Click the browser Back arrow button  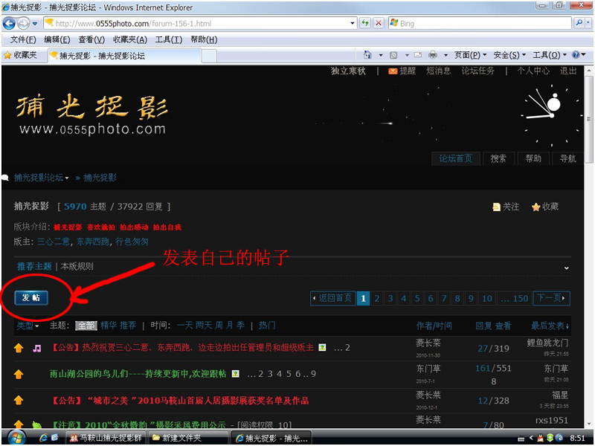pyautogui.click(x=9, y=24)
